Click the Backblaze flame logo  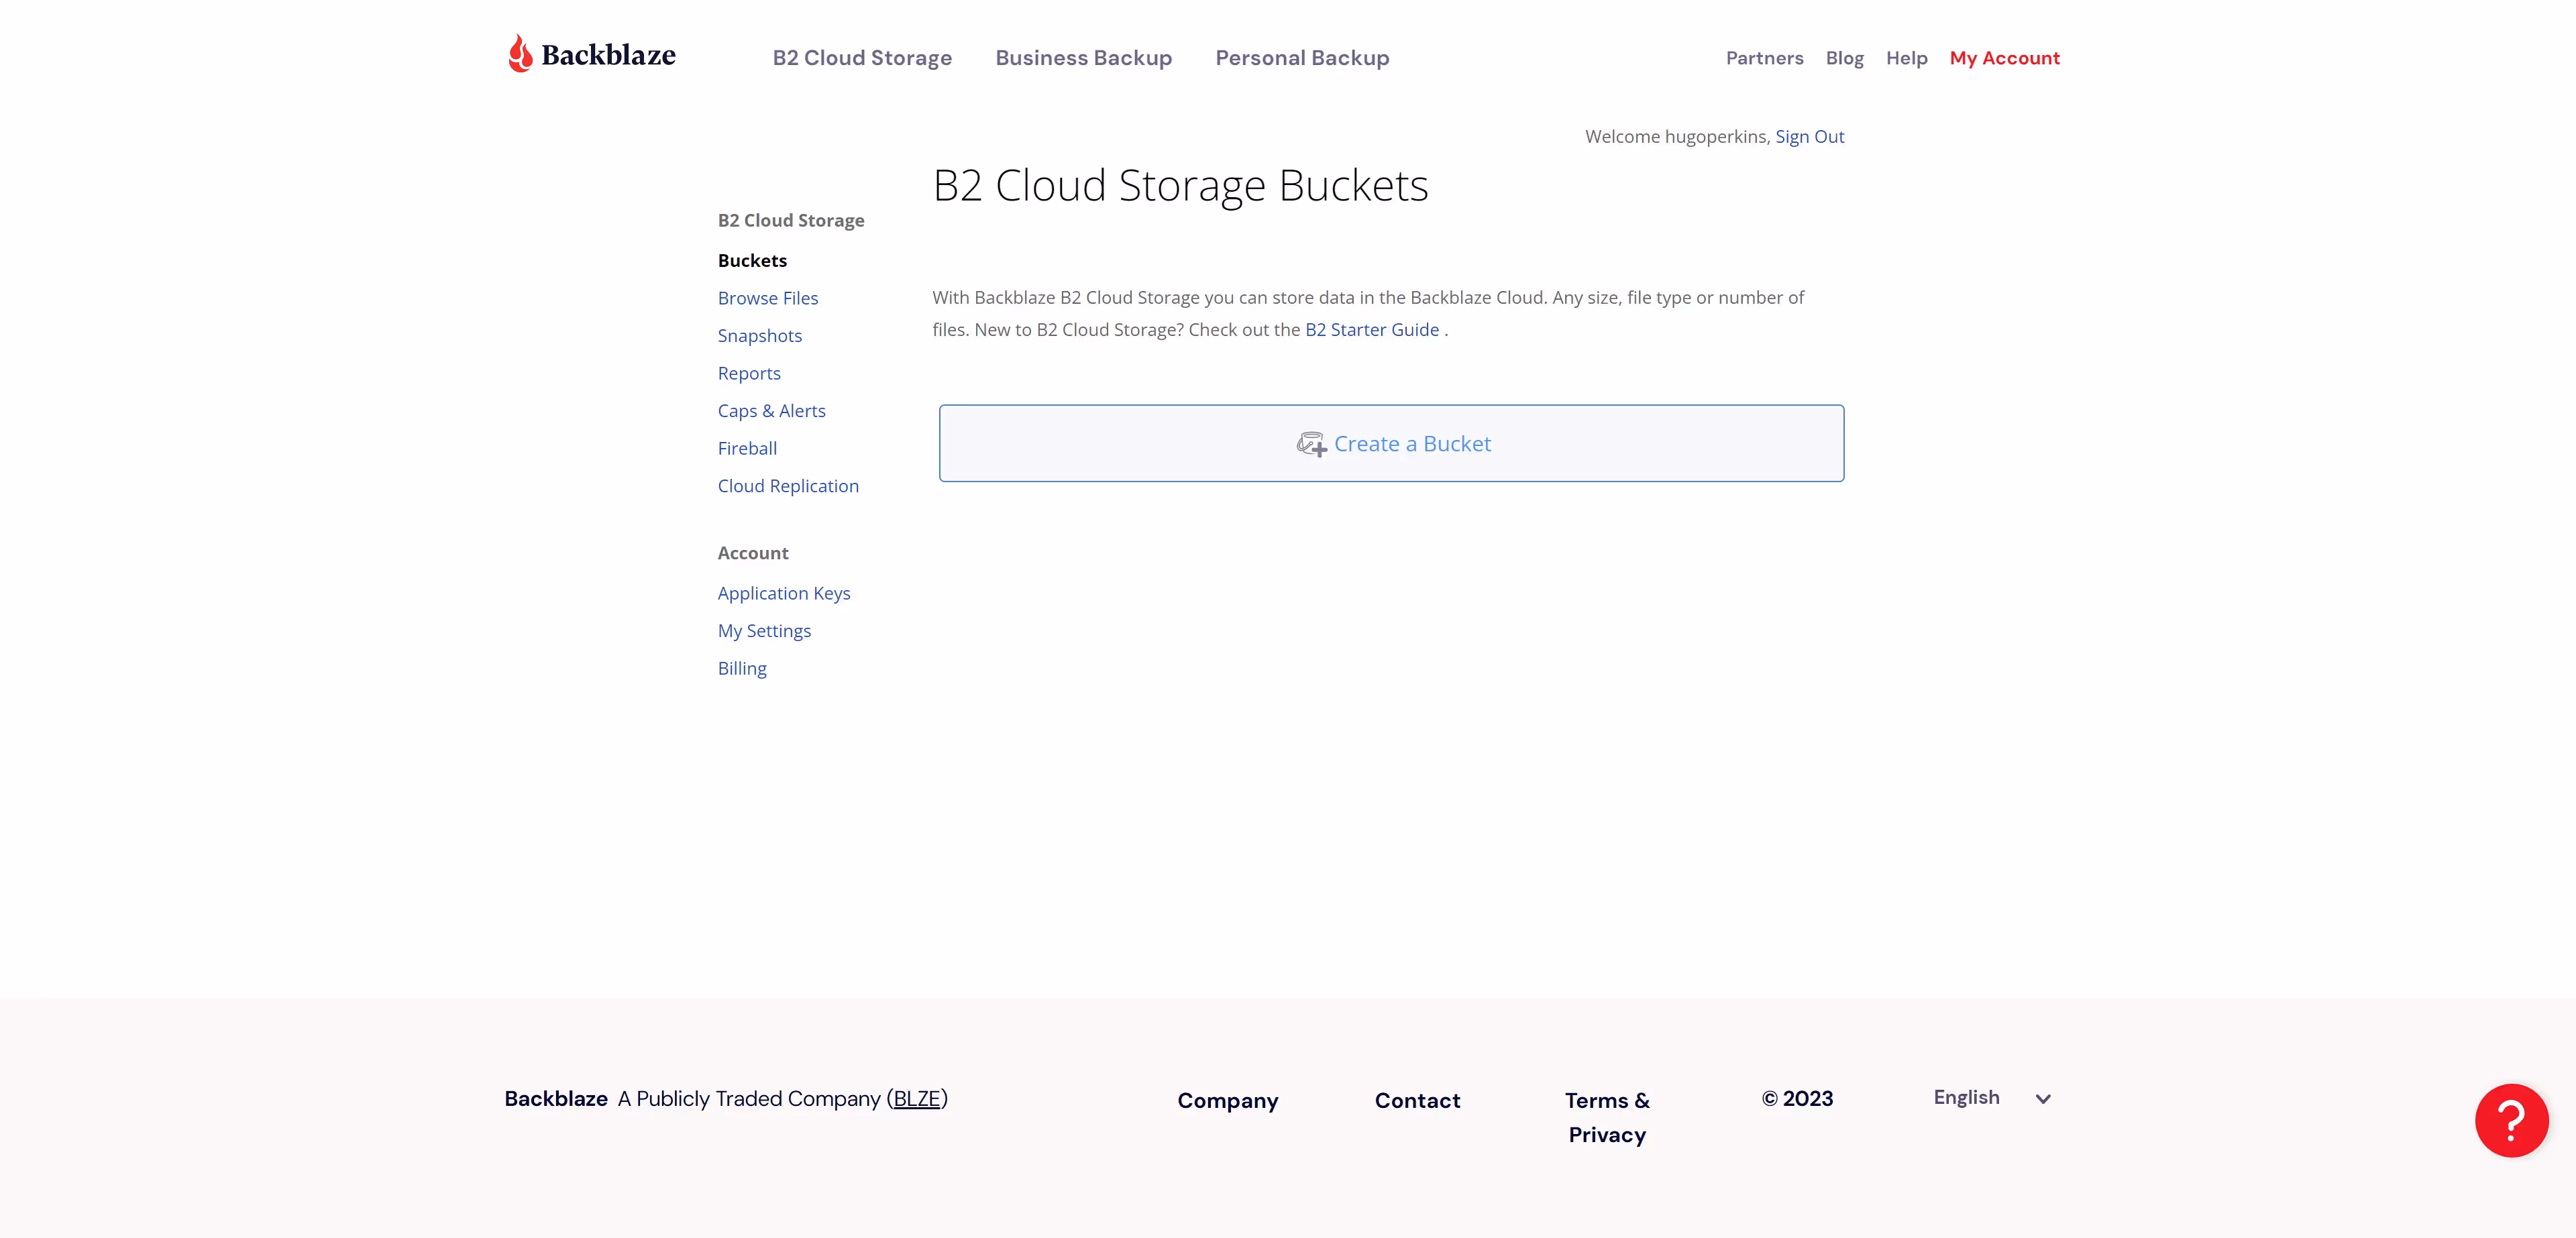520,54
